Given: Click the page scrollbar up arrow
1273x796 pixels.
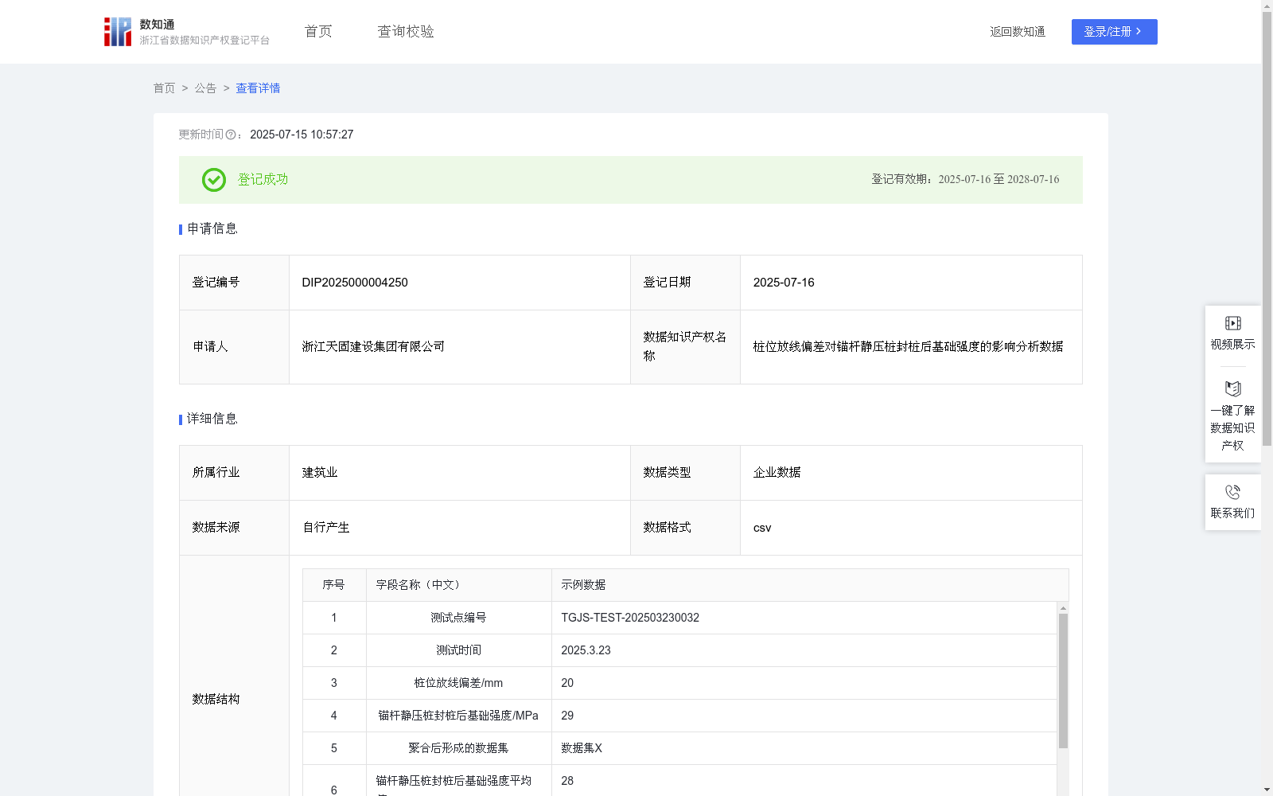Looking at the screenshot, I should [x=1267, y=6].
